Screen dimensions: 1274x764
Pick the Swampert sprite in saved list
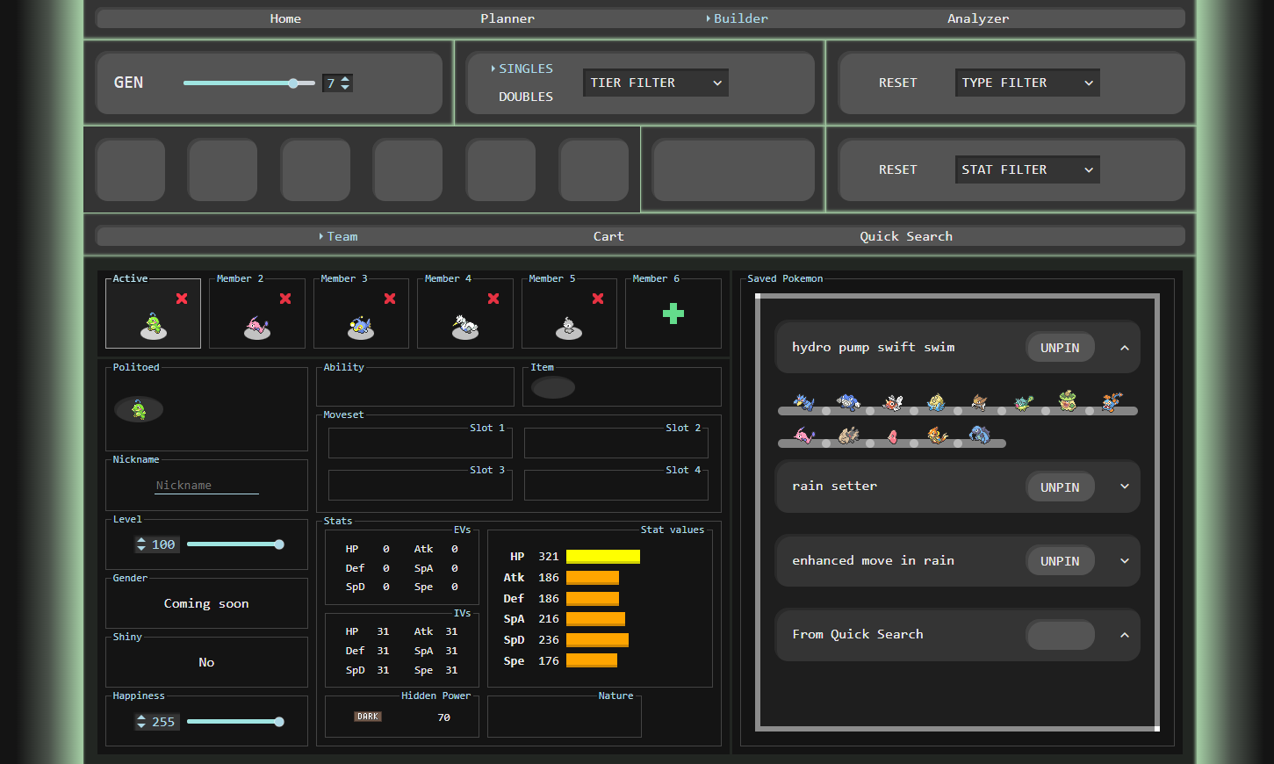coord(1112,402)
